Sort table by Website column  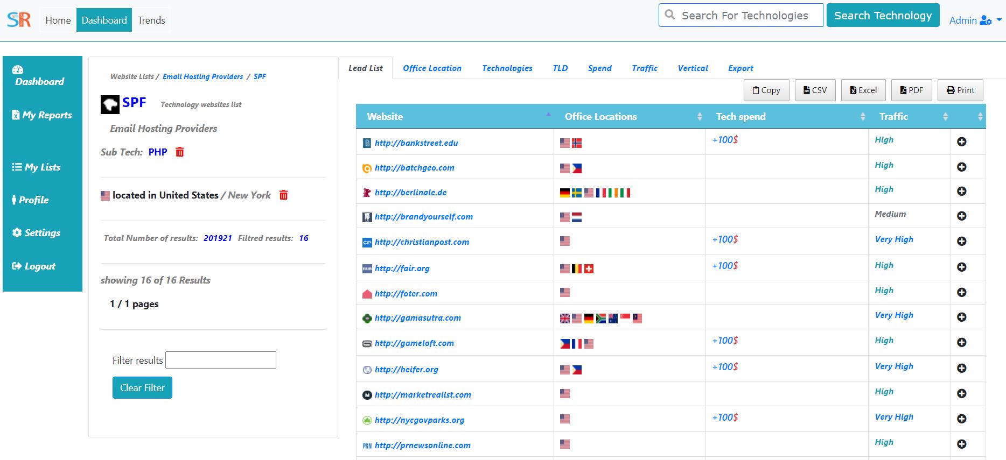(x=455, y=117)
